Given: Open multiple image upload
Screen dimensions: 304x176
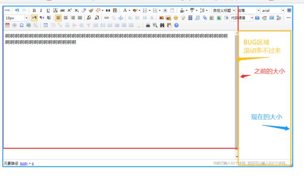Looking at the screenshot, I should [169, 18].
